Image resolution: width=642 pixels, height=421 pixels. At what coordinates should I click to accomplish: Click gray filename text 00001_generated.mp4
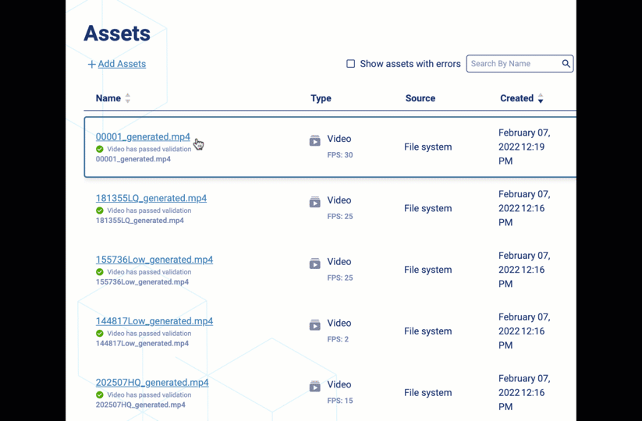pyautogui.click(x=133, y=159)
